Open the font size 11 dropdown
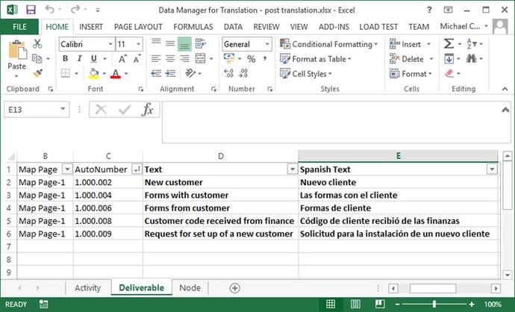The image size is (515, 312). (x=138, y=44)
